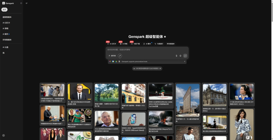Click the 为我下载 chip above input
Screen dimensions: 273x140
point(135,44)
